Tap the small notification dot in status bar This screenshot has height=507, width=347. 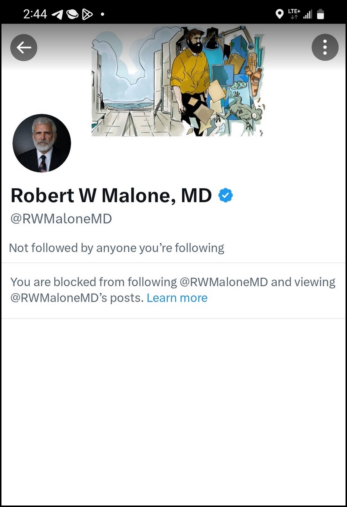pos(102,14)
